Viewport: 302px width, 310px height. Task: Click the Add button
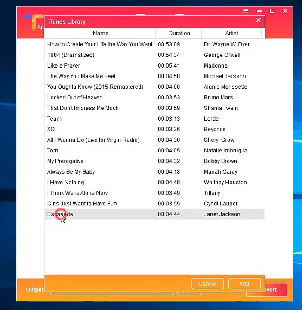(244, 284)
